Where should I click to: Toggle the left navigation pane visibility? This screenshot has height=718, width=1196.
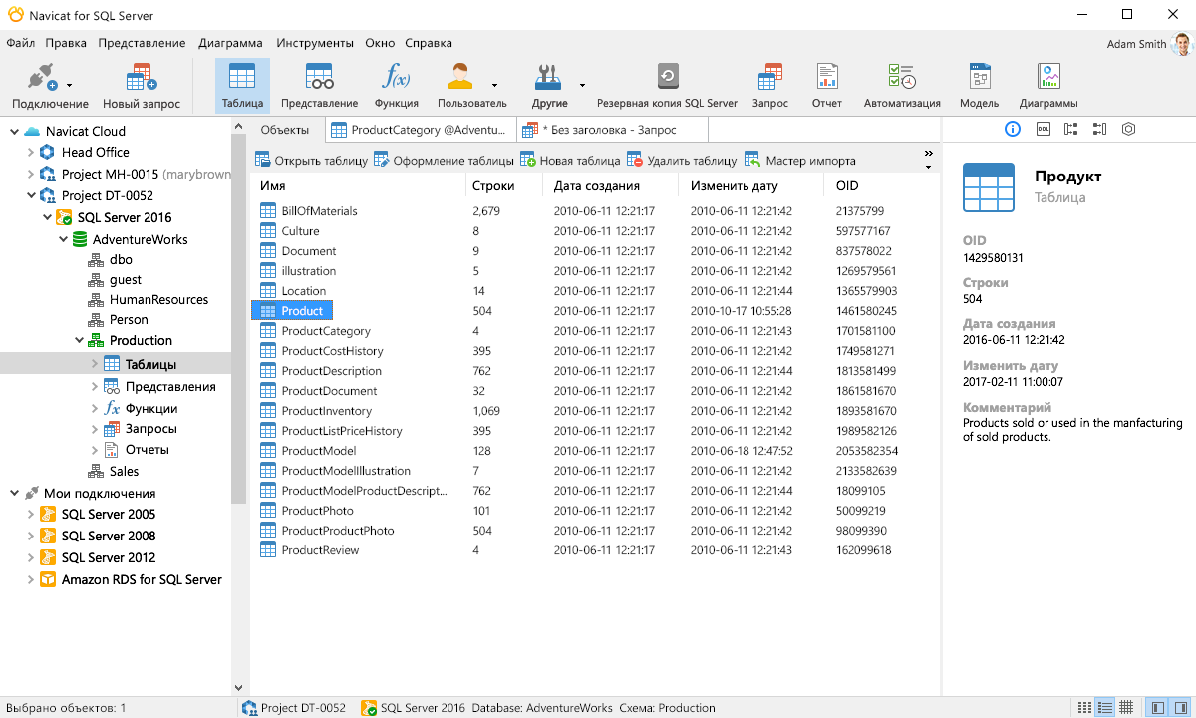pos(1157,708)
